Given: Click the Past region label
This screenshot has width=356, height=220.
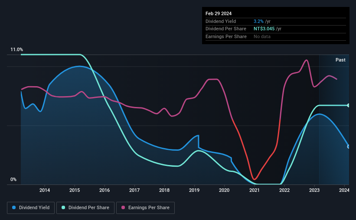Looking at the screenshot, I should point(340,60).
